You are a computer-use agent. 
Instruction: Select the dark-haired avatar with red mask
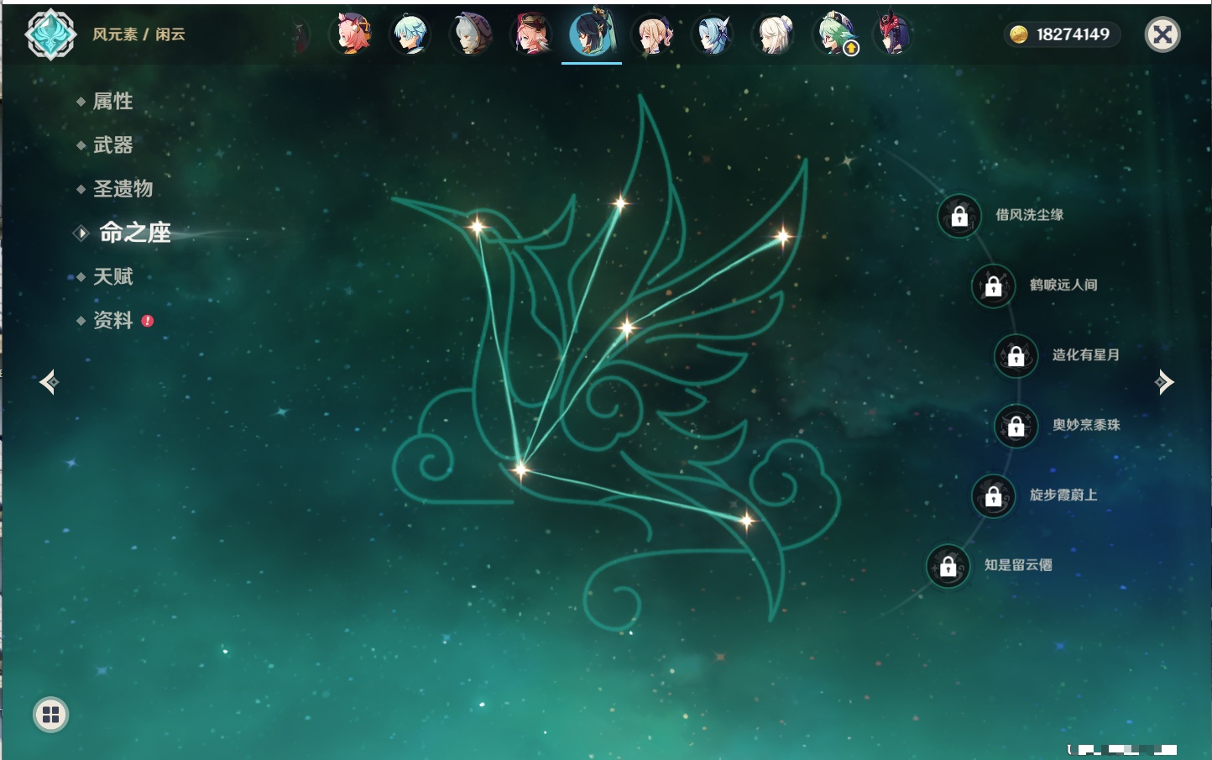click(x=893, y=34)
